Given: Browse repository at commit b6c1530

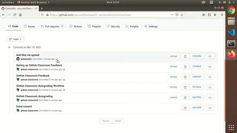Looking at the screenshot, I should point(210,108).
